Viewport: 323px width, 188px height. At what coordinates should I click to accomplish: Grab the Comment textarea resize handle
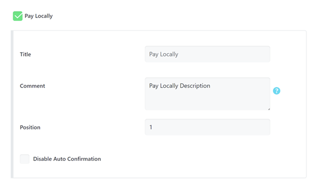point(269,108)
